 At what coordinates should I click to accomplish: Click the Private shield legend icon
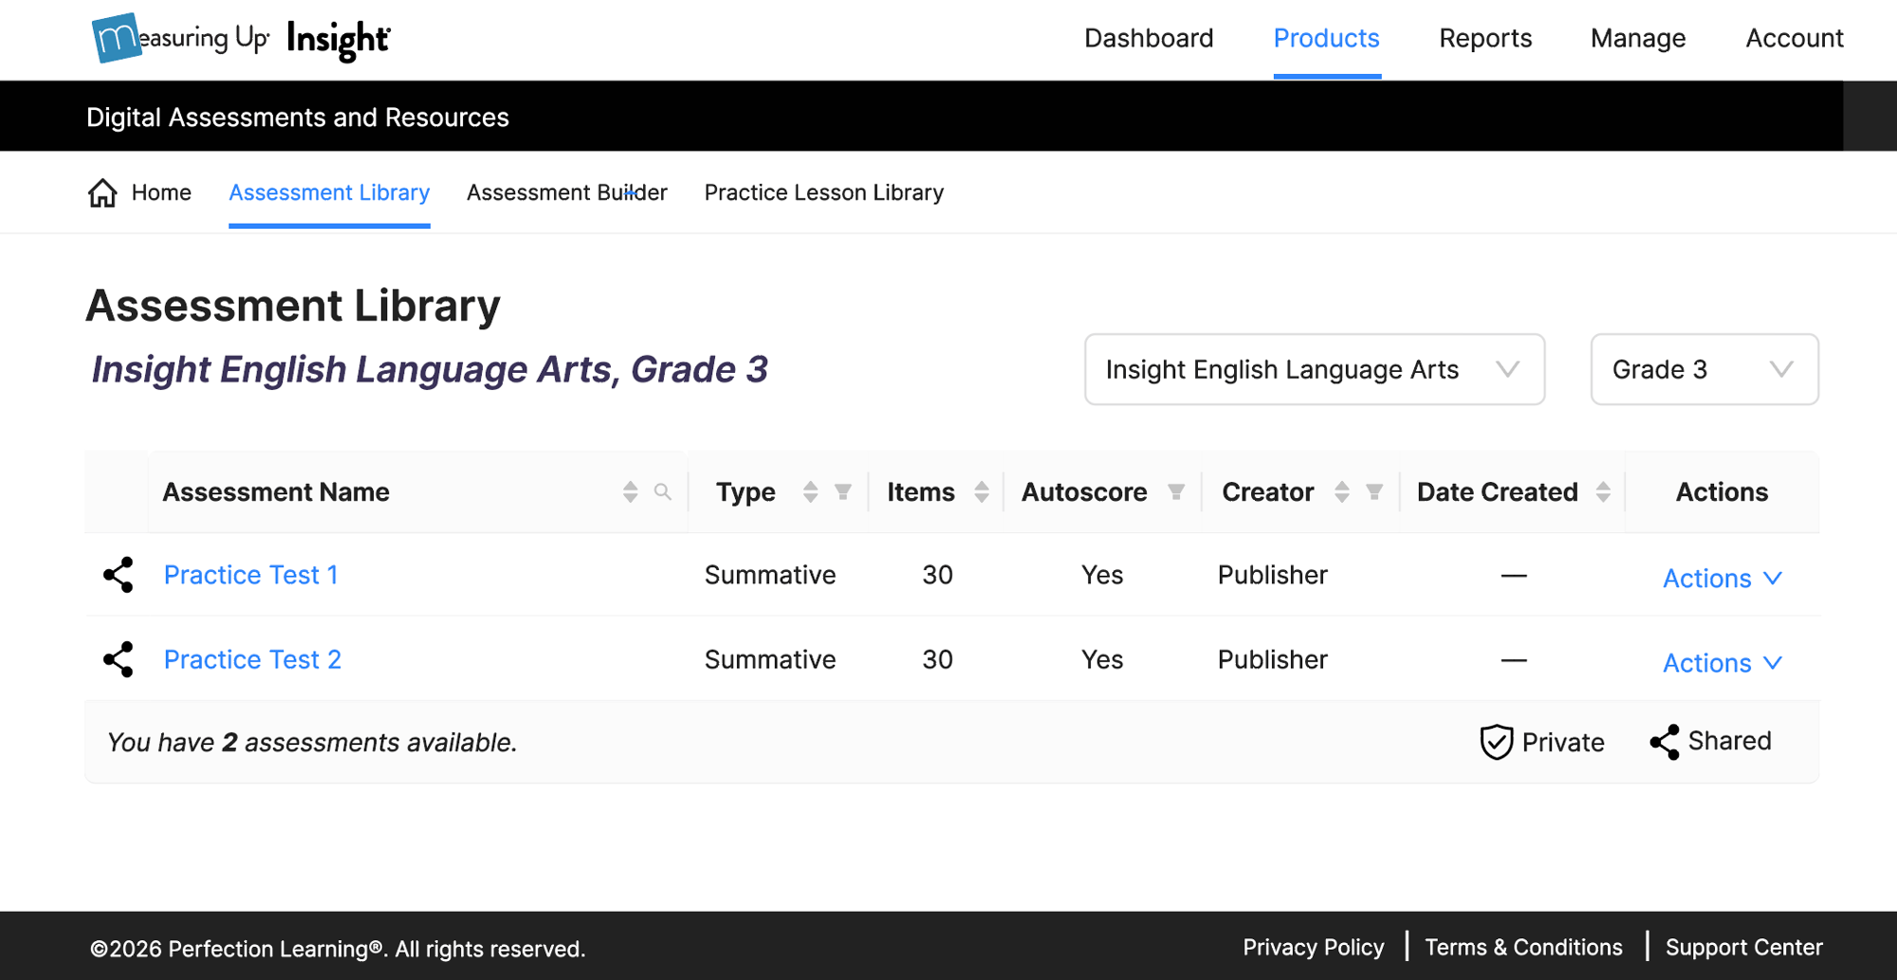(x=1496, y=742)
